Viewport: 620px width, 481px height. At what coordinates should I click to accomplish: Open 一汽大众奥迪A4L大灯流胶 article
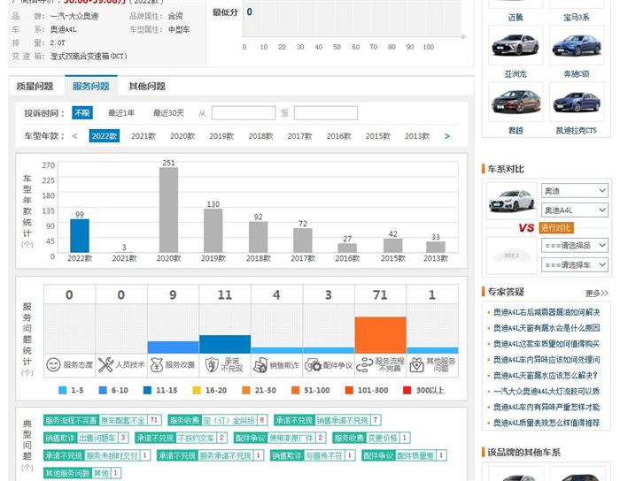point(546,391)
